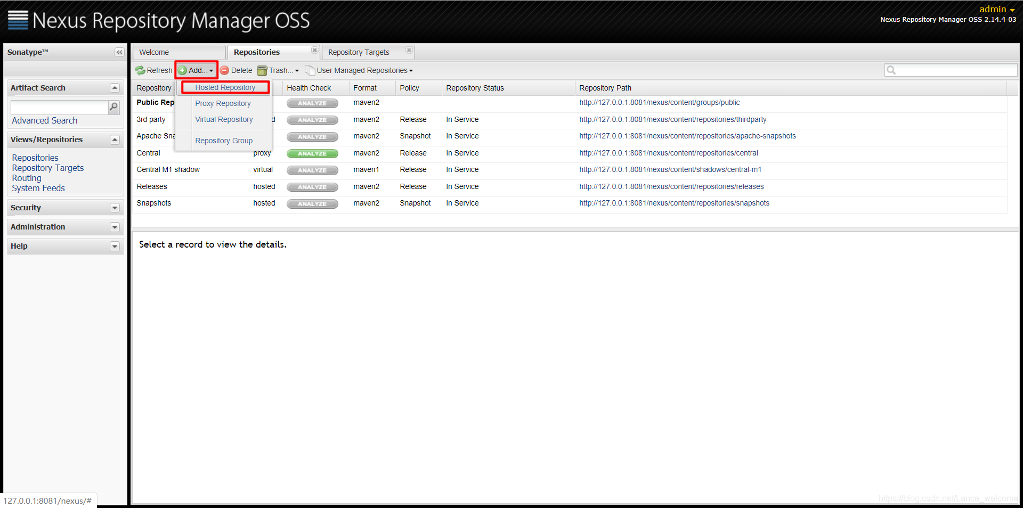Sort by the Format column header
Viewport: 1023px width, 508px height.
(372, 88)
